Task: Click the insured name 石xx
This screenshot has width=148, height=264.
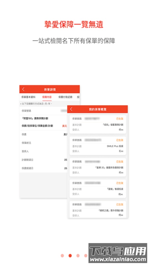Action: coord(121,151)
